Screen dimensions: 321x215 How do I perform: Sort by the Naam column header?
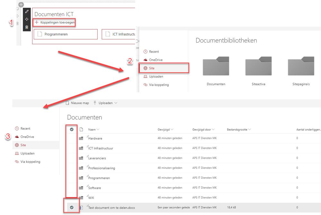click(94, 129)
